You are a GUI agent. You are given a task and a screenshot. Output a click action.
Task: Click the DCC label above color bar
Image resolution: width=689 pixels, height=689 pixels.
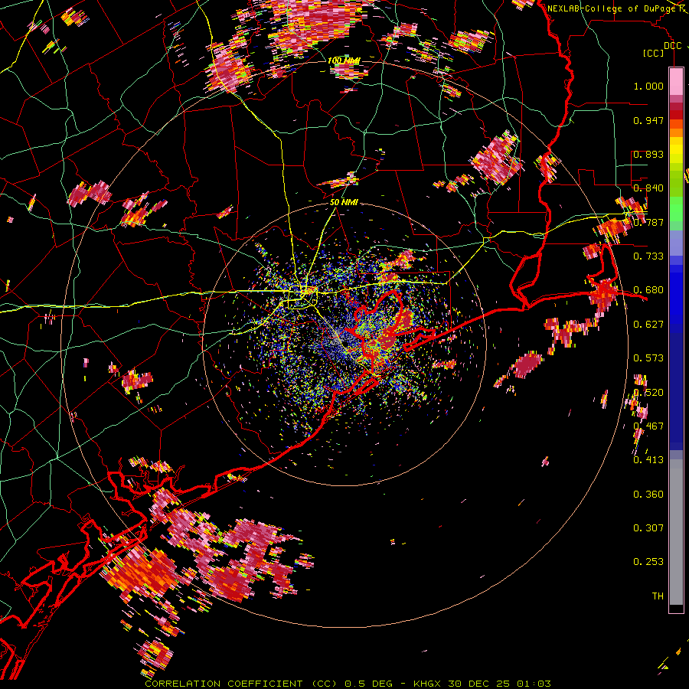pos(672,46)
